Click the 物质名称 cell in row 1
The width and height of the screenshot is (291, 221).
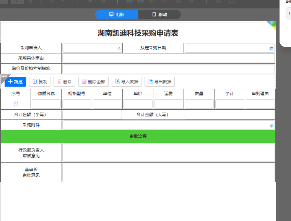[46, 104]
